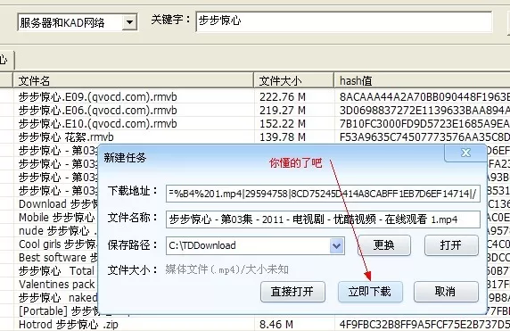Click file size 219.27 M

(283, 111)
